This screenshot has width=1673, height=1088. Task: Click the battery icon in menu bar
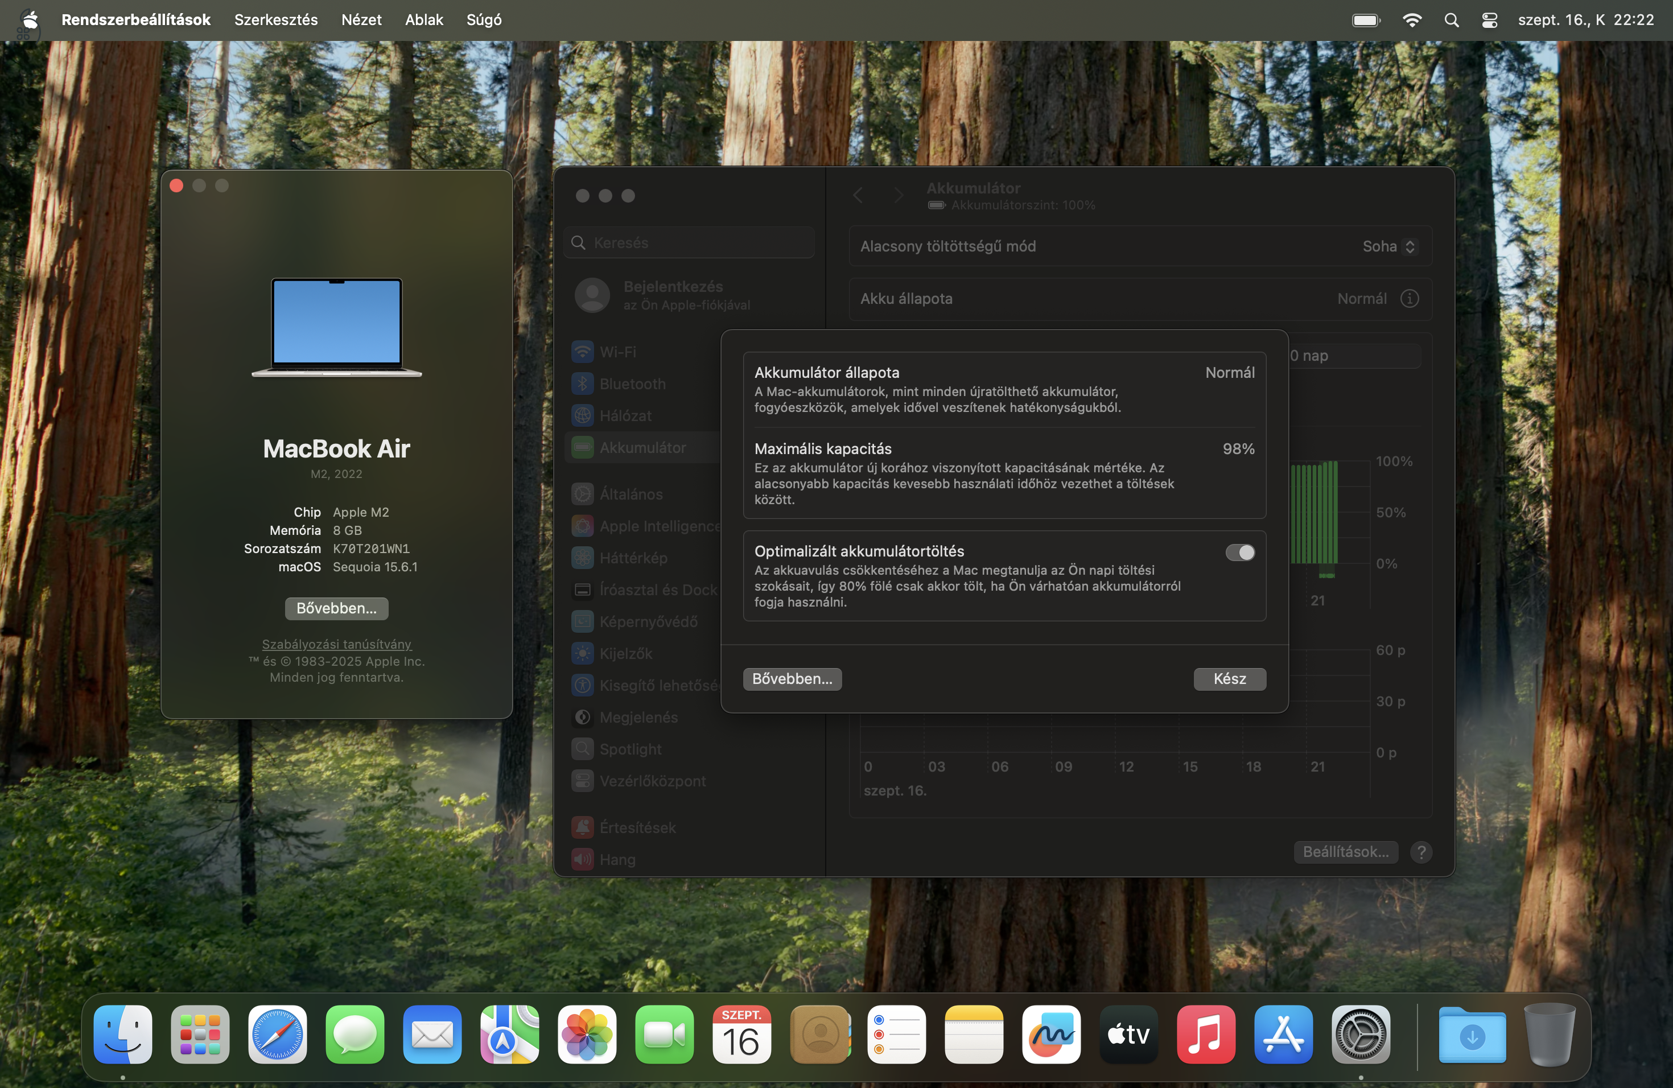tap(1366, 20)
